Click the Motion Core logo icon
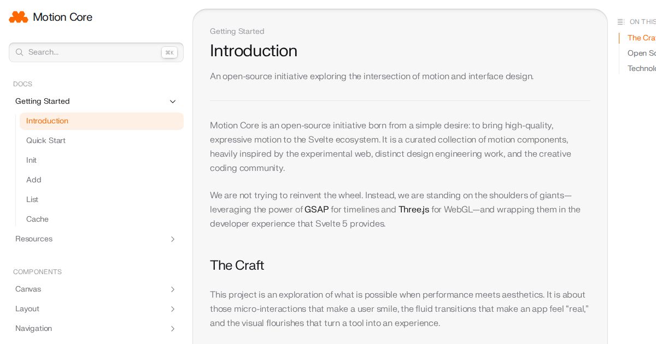656x344 pixels. click(19, 17)
